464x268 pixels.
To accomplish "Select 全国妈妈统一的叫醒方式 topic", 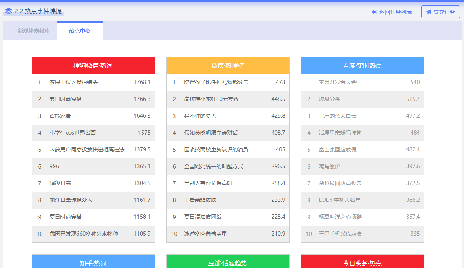I will [213, 166].
